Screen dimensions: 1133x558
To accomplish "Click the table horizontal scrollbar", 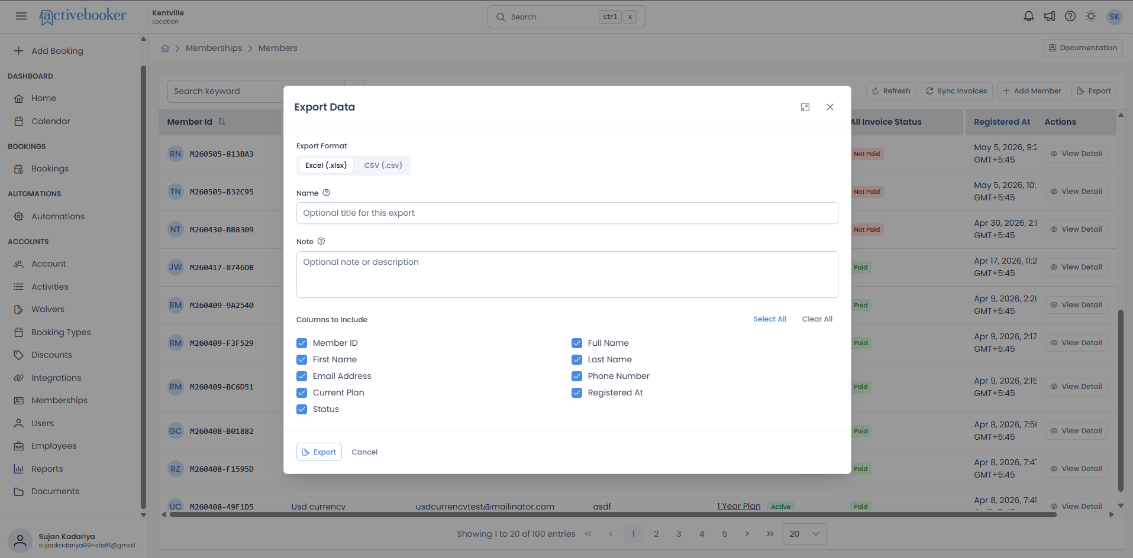I will tap(613, 515).
